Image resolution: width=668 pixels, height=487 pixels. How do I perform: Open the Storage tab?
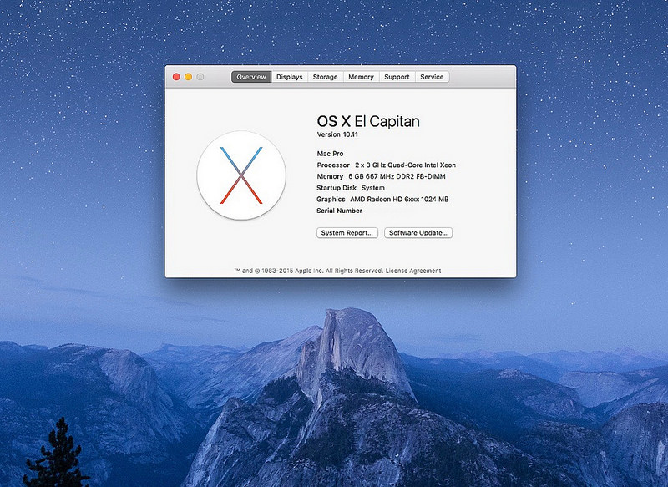click(x=325, y=77)
